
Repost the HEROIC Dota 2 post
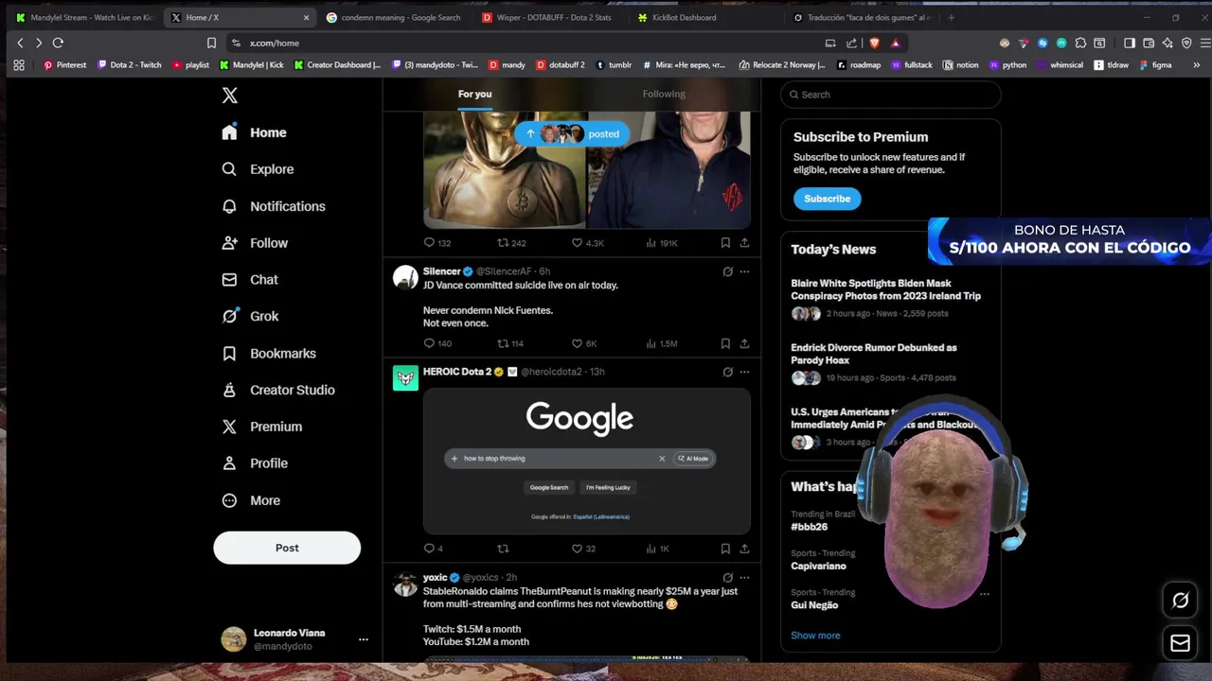(x=503, y=549)
